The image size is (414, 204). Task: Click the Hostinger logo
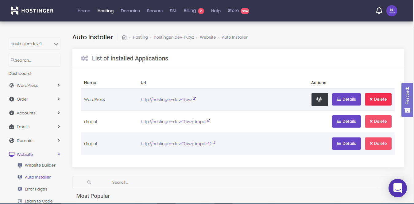pyautogui.click(x=32, y=11)
